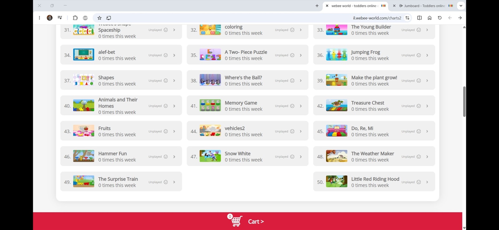Image resolution: width=499 pixels, height=230 pixels.
Task: Click the smiley icon on the Shapes card
Action: click(166, 81)
